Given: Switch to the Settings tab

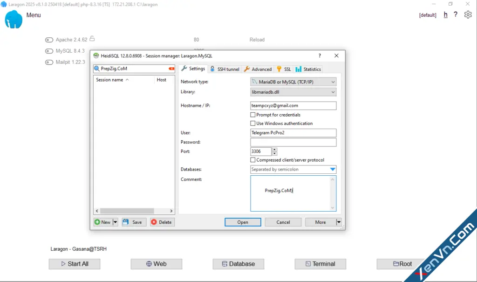Looking at the screenshot, I should (193, 69).
